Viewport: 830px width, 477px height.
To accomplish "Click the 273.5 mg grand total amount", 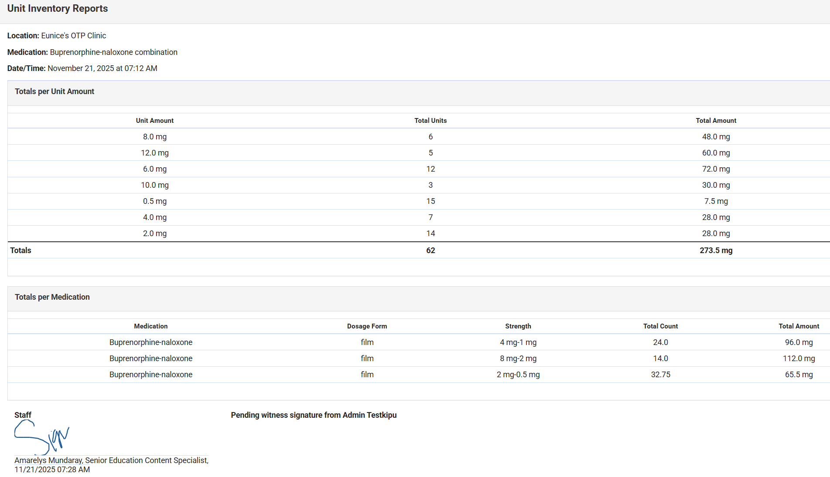I will 716,250.
